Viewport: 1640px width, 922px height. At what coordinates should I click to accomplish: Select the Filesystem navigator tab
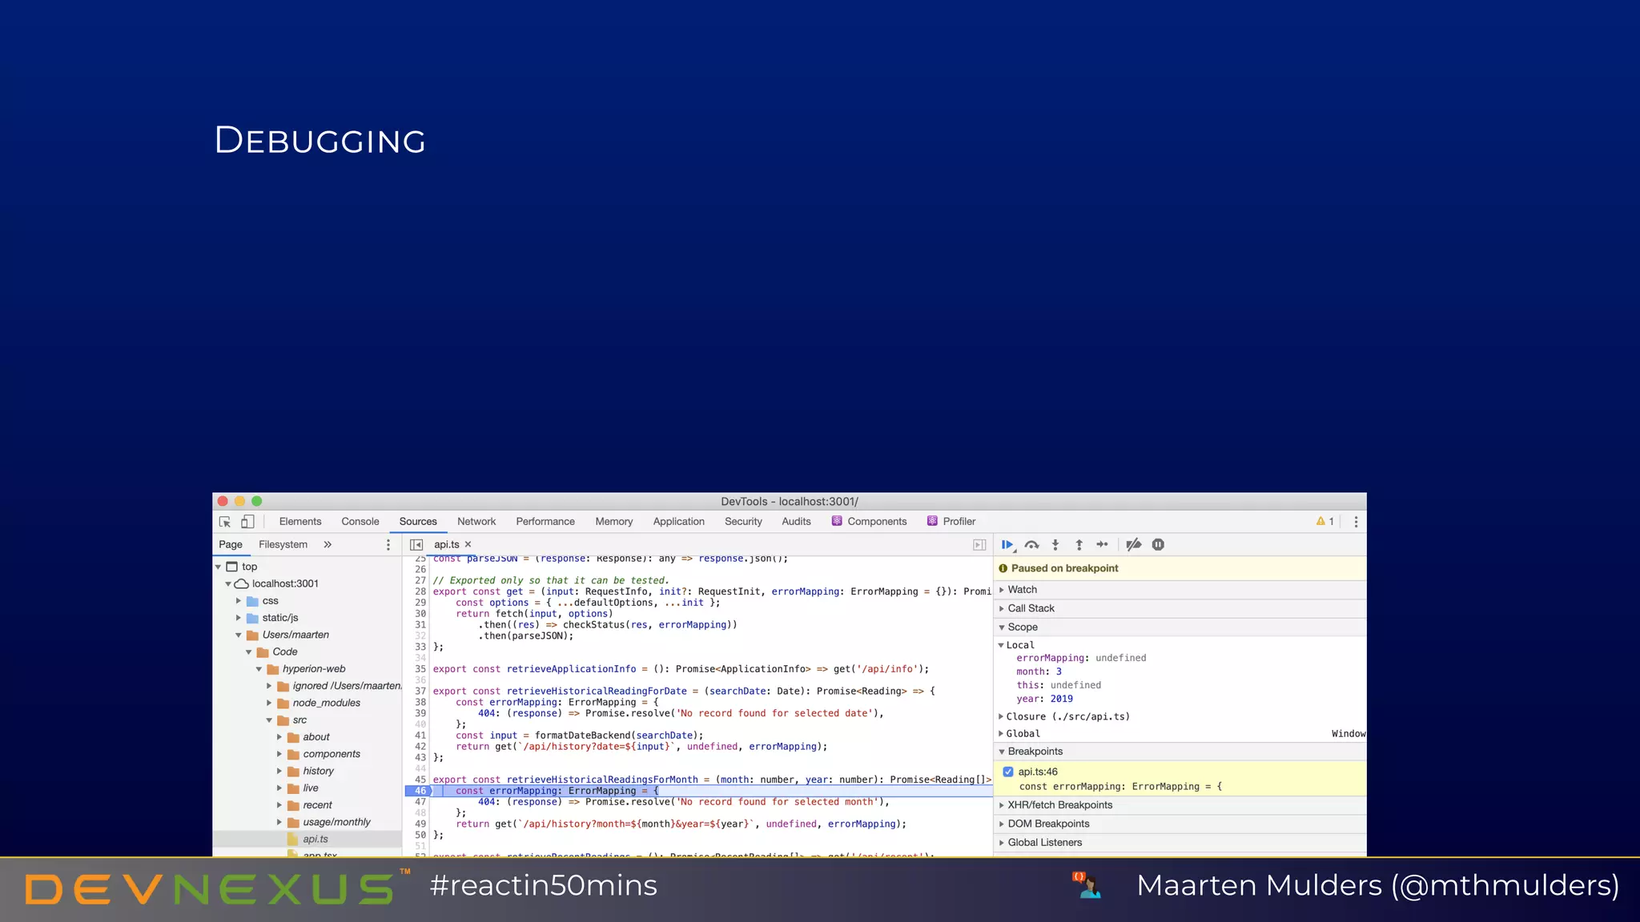tap(283, 545)
